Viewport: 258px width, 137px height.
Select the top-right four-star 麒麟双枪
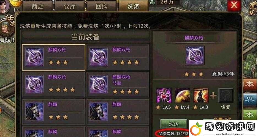pos(118,57)
